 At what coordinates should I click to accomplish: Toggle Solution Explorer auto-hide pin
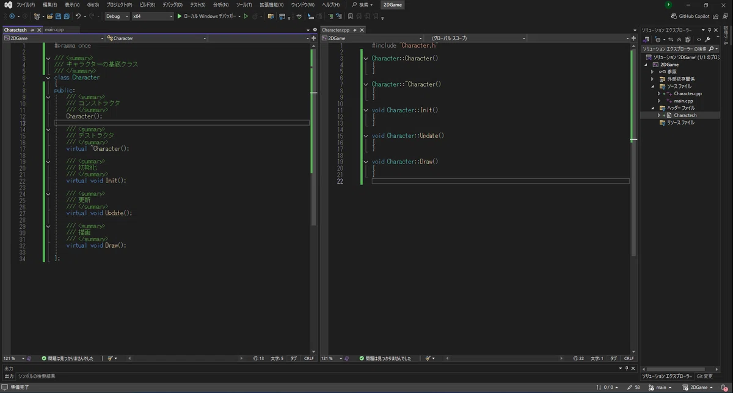click(709, 29)
